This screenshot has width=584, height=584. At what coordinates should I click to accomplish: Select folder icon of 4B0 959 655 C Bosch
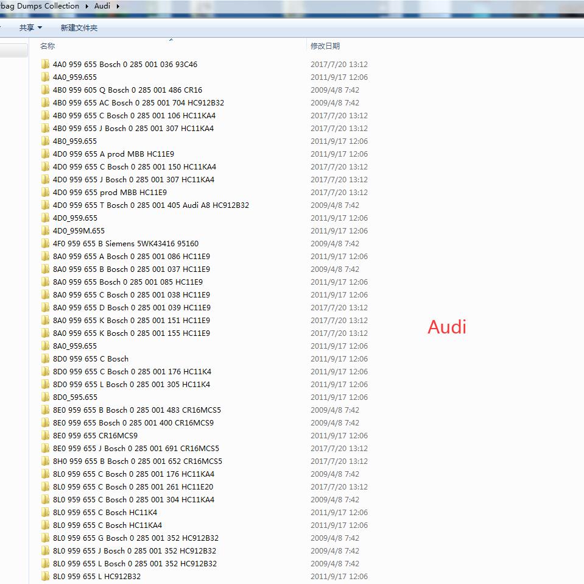tap(46, 115)
